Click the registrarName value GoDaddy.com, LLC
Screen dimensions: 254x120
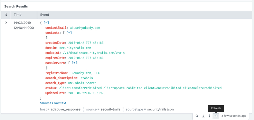86,73
